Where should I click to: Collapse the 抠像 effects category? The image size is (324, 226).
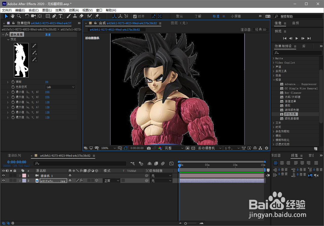(274, 80)
